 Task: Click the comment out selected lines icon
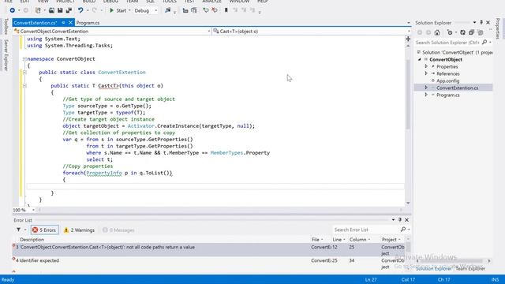185,10
